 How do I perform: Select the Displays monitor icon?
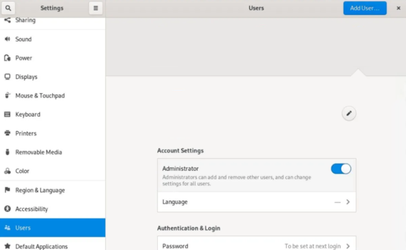pyautogui.click(x=7, y=77)
